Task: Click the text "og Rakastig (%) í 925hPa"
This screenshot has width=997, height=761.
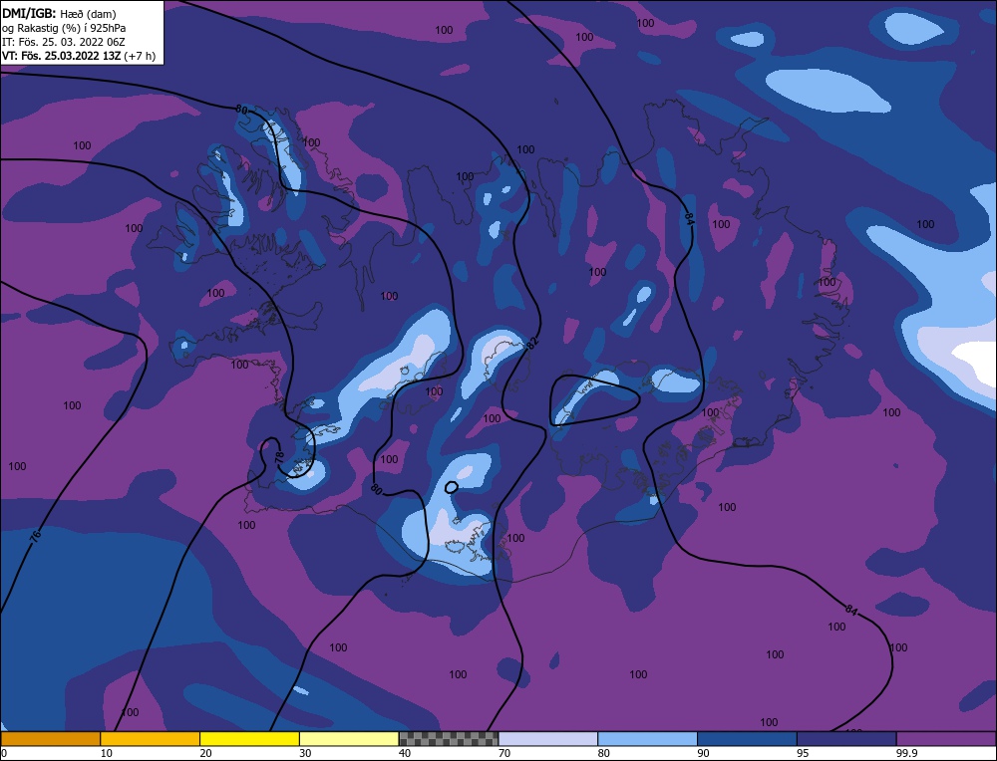Action: point(64,28)
